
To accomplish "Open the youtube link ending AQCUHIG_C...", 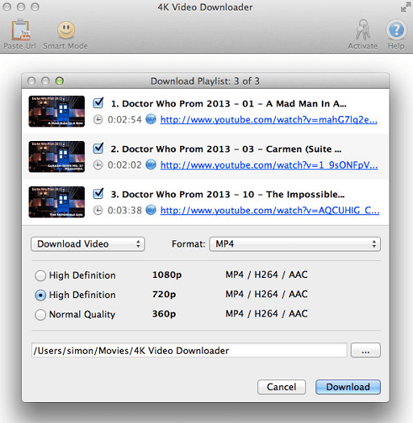I will [270, 210].
